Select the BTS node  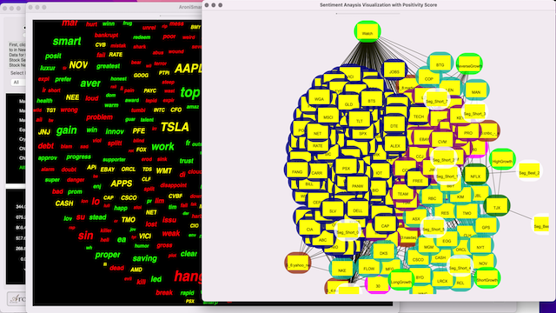pyautogui.click(x=372, y=100)
